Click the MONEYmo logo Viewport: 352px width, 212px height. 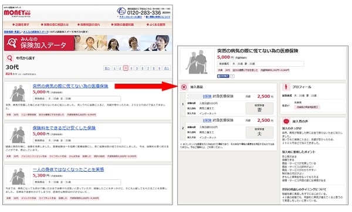[x=17, y=13]
